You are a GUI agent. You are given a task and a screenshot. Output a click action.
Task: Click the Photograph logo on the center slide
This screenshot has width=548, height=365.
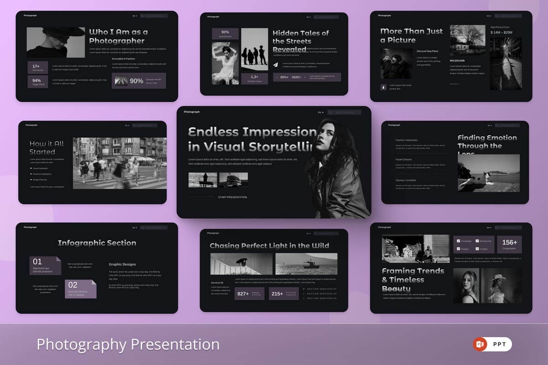point(192,112)
